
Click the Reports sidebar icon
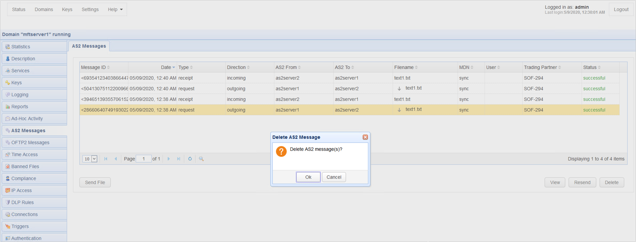(x=8, y=107)
